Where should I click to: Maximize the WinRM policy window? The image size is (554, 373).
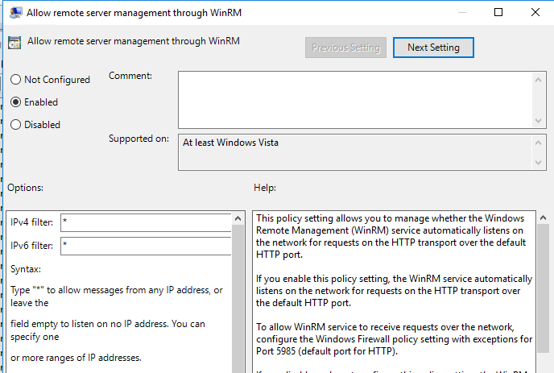pyautogui.click(x=498, y=13)
